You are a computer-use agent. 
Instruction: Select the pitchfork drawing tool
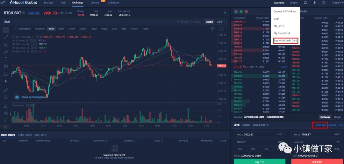[x=6, y=45]
